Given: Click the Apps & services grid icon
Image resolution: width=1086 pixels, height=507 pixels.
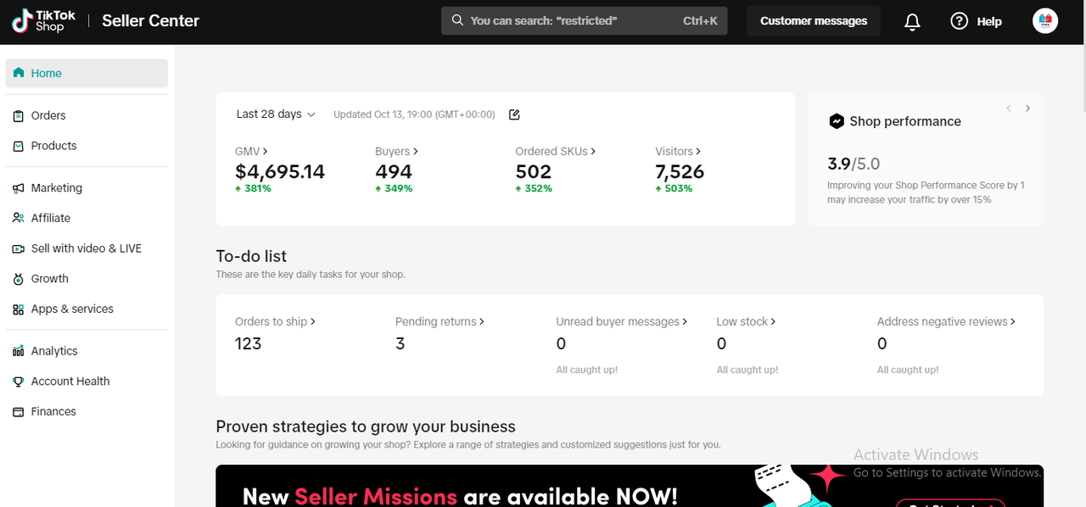Looking at the screenshot, I should click(x=18, y=309).
